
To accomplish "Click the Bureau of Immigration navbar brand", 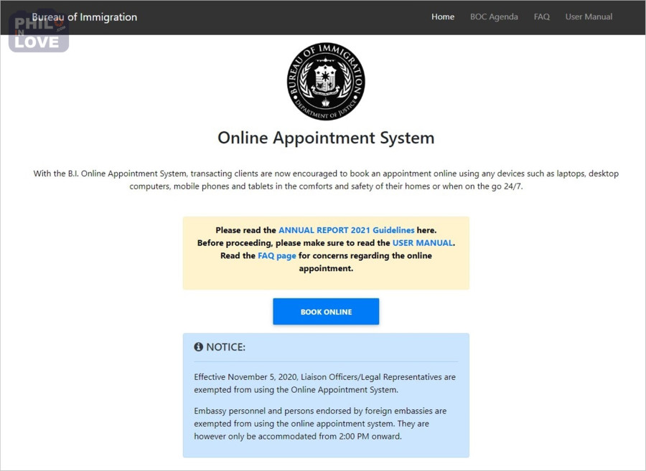I will (85, 17).
